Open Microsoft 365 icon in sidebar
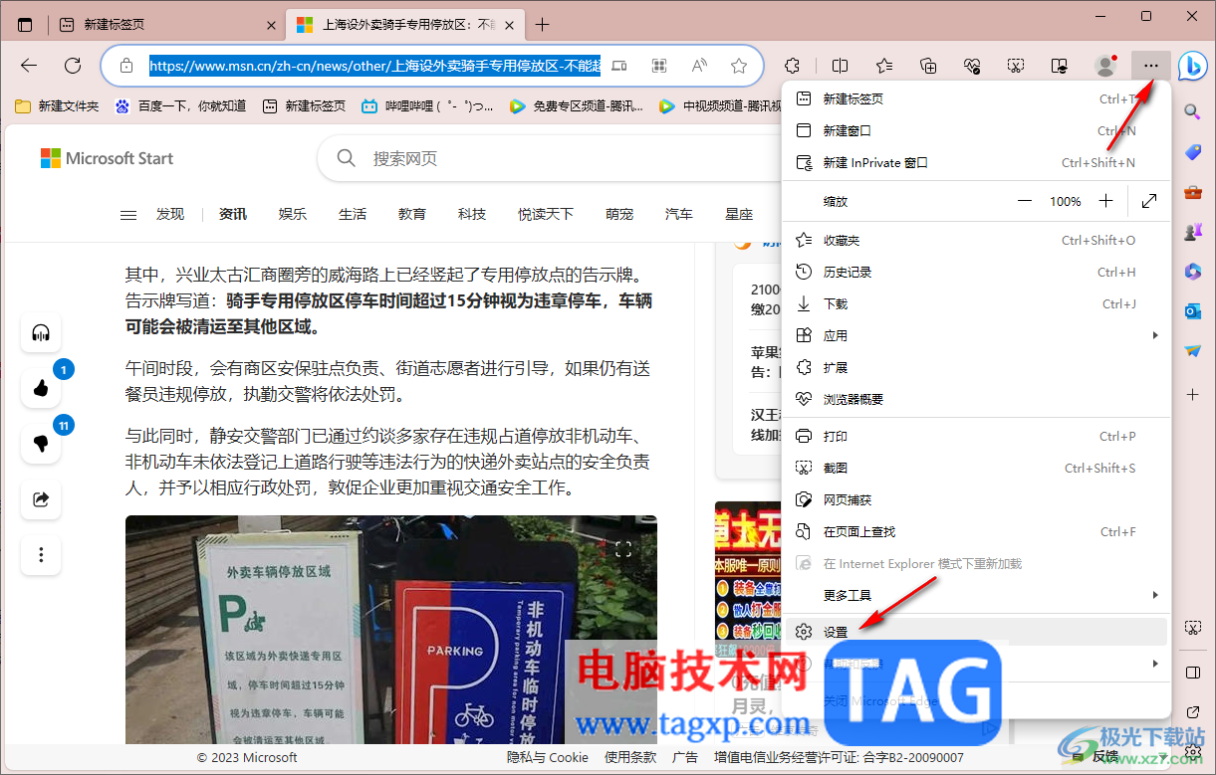Viewport: 1216px width, 775px height. click(1192, 272)
